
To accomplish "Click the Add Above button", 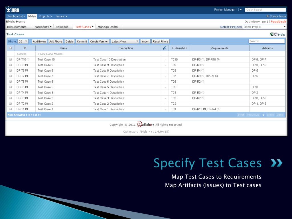I will click(56, 42).
